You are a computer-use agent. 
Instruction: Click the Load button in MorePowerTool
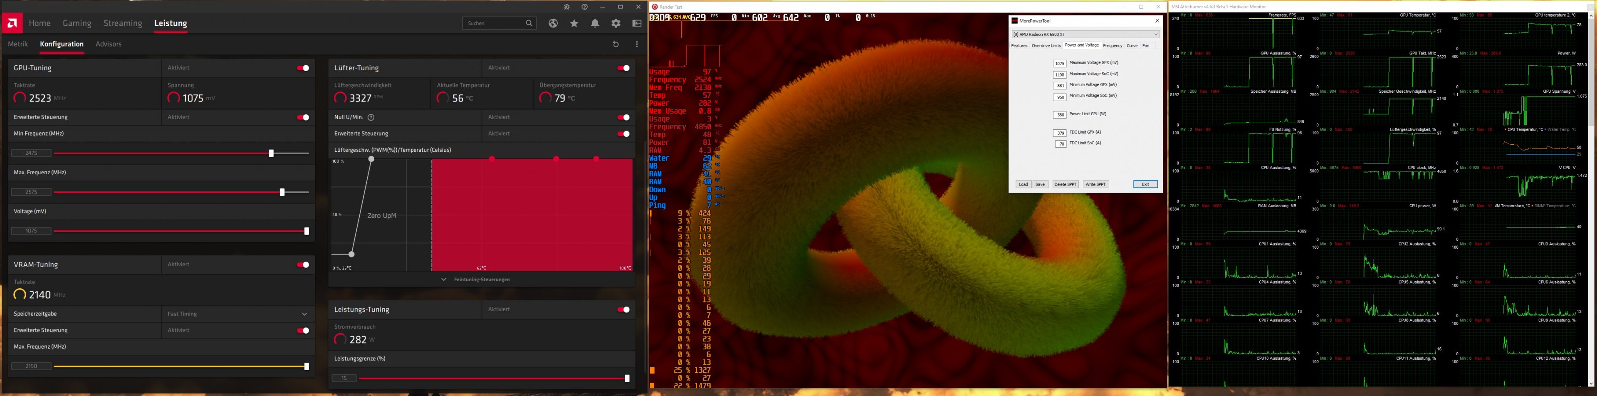[1023, 185]
